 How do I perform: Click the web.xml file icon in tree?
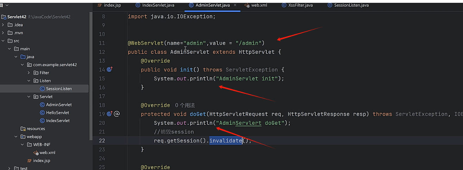click(36, 152)
